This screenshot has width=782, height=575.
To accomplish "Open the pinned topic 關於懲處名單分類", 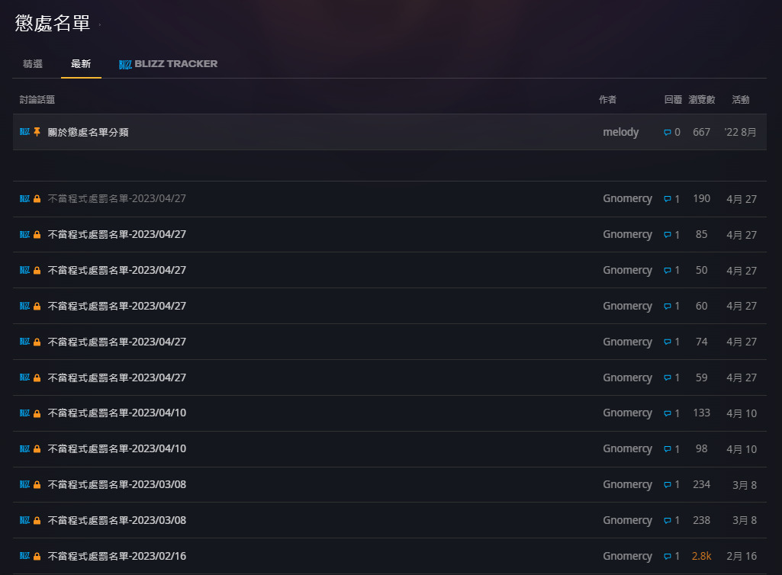I will [x=88, y=133].
